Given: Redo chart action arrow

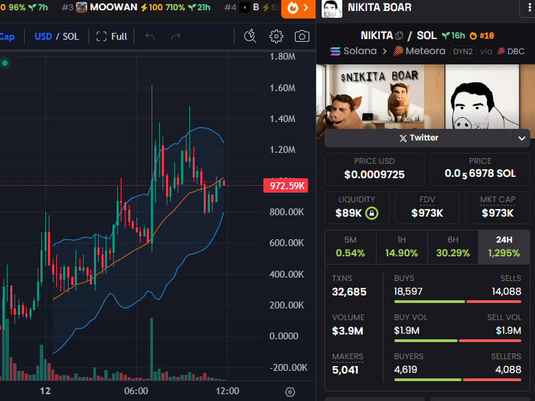Looking at the screenshot, I should pos(176,36).
